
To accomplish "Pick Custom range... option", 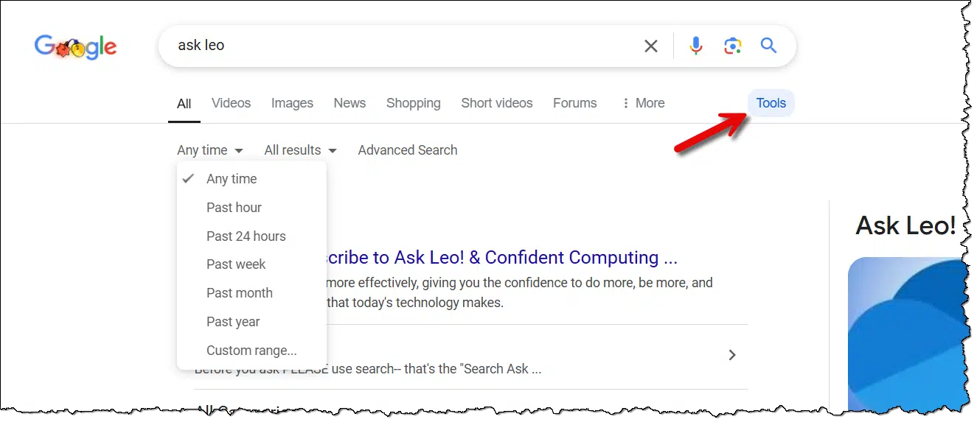I will pos(251,351).
